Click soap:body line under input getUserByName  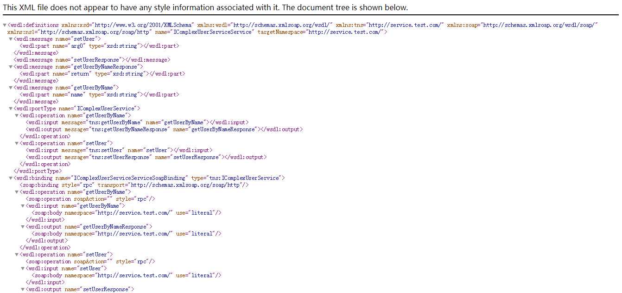coord(127,213)
